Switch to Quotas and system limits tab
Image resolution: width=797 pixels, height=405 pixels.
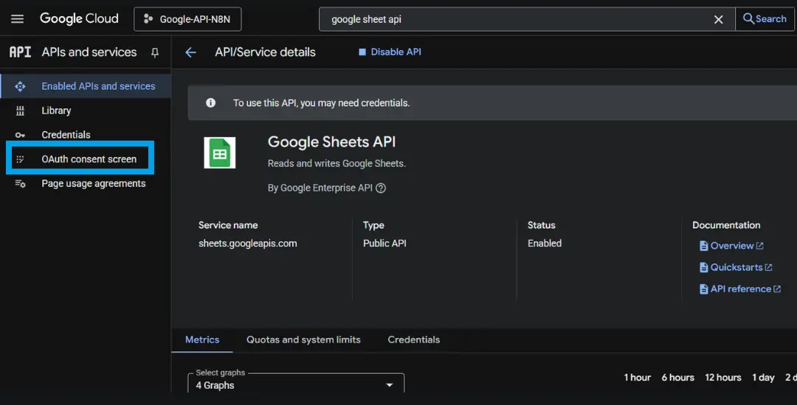[303, 339]
